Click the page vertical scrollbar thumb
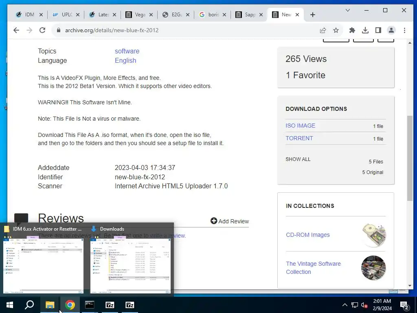 click(410, 158)
